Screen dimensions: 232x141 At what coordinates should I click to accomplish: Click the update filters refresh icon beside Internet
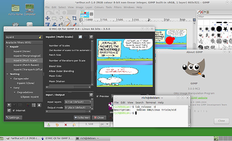[9, 110]
